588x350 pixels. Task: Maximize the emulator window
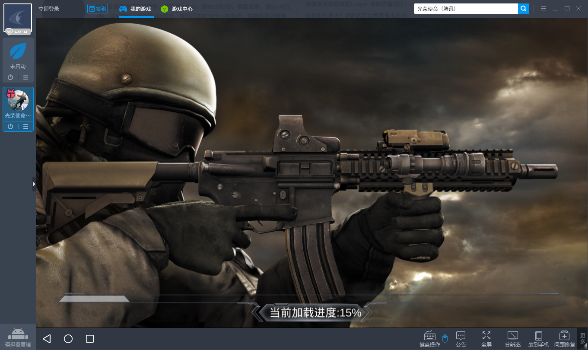(x=567, y=9)
